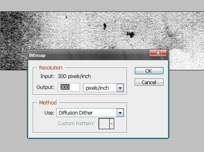
Task: Click the 'Custom Pattern:' label
Action: 76,124
